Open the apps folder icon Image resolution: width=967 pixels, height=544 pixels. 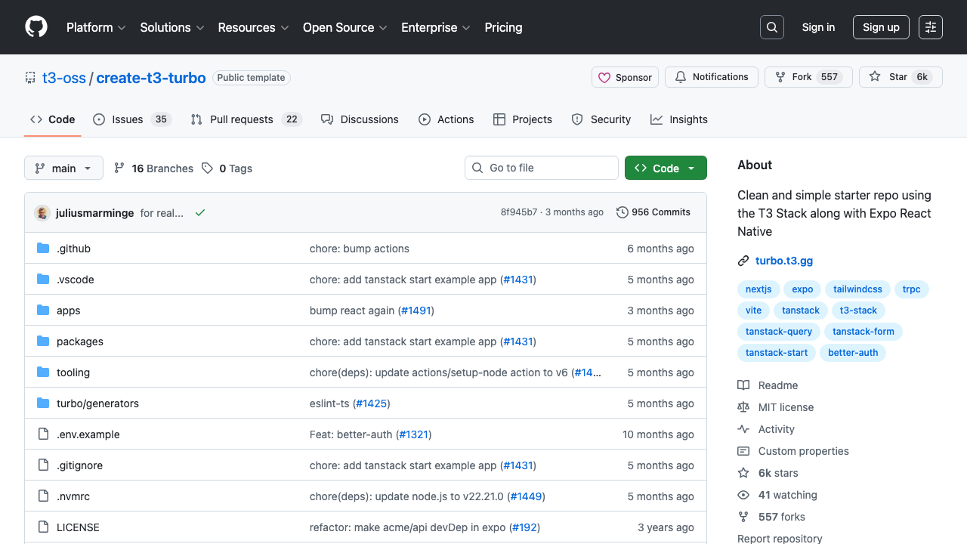[43, 310]
